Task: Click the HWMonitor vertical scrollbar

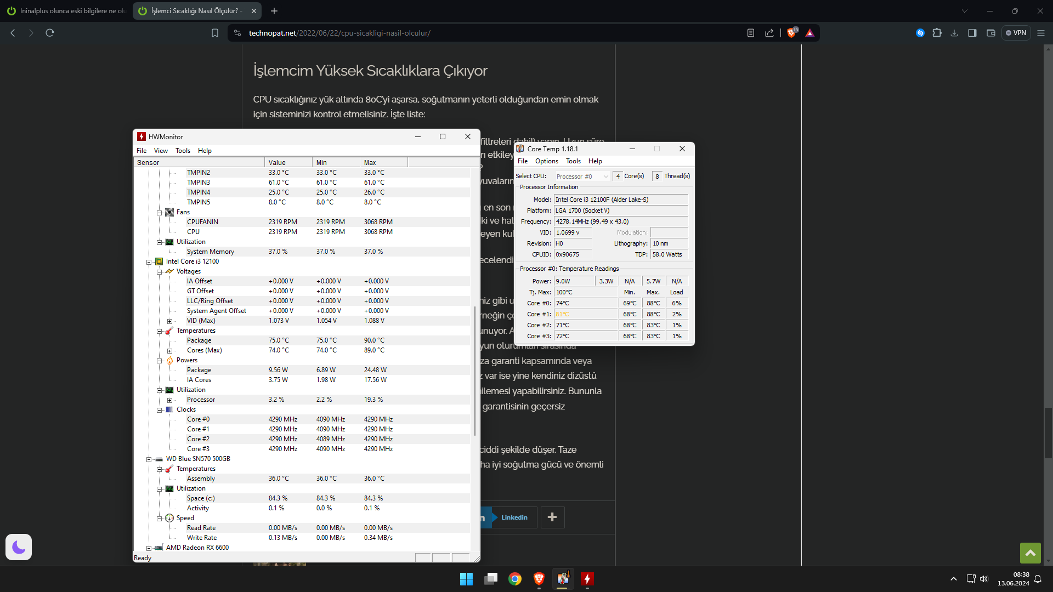Action: [x=474, y=371]
